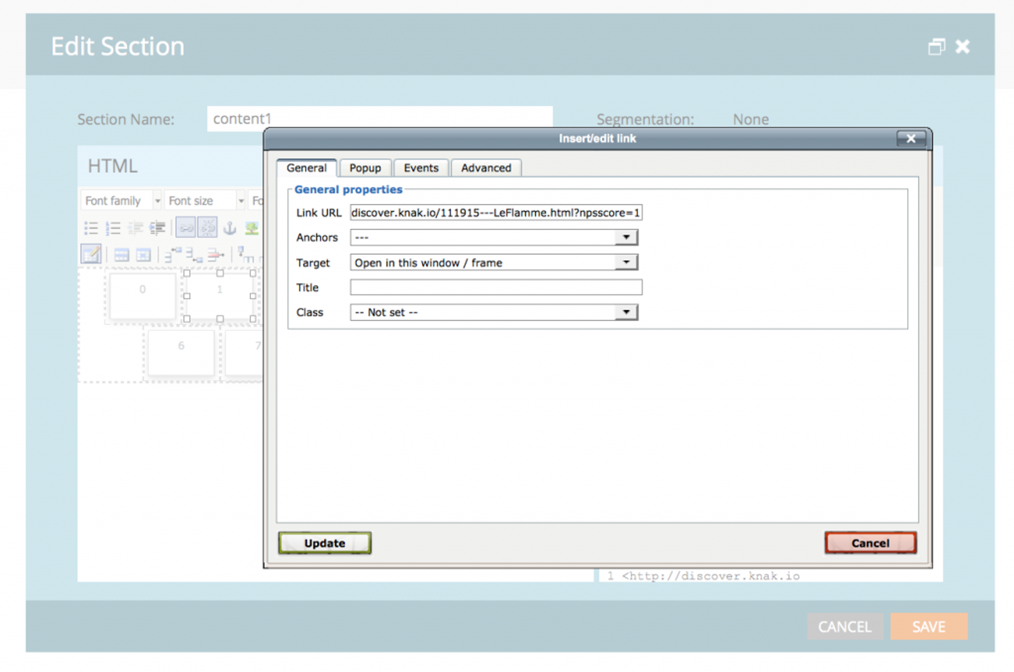Switch to the Popup tab
1014x672 pixels.
(365, 168)
